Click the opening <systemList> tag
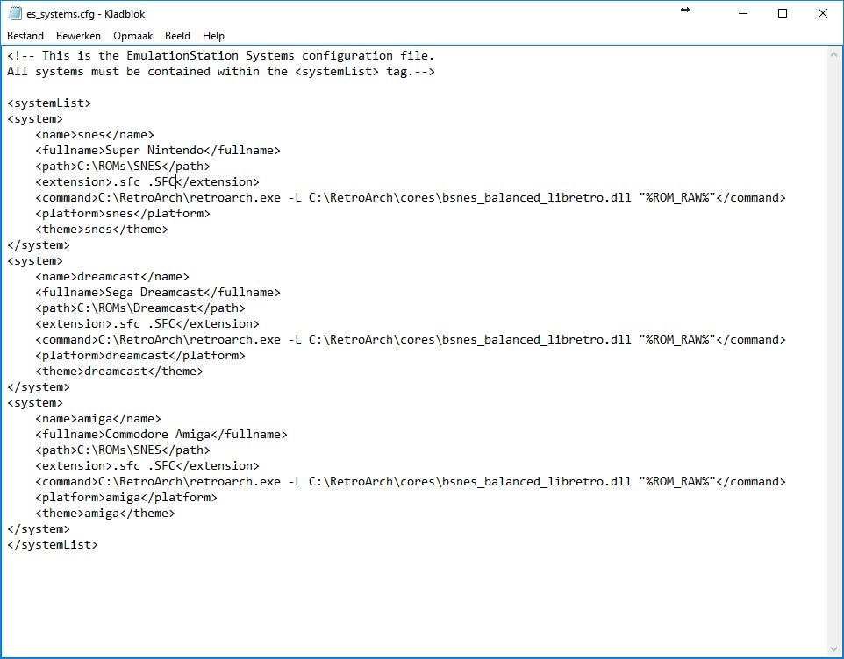The image size is (844, 659). click(x=49, y=103)
